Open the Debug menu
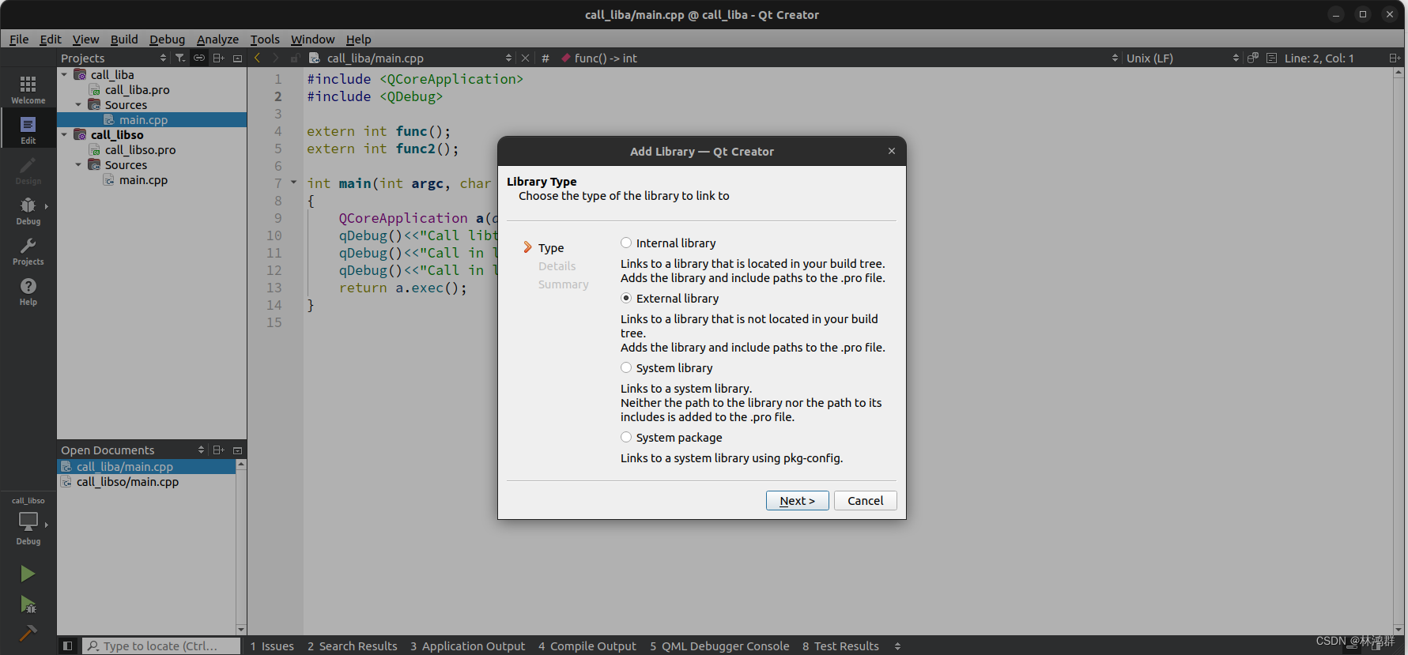 click(x=167, y=39)
